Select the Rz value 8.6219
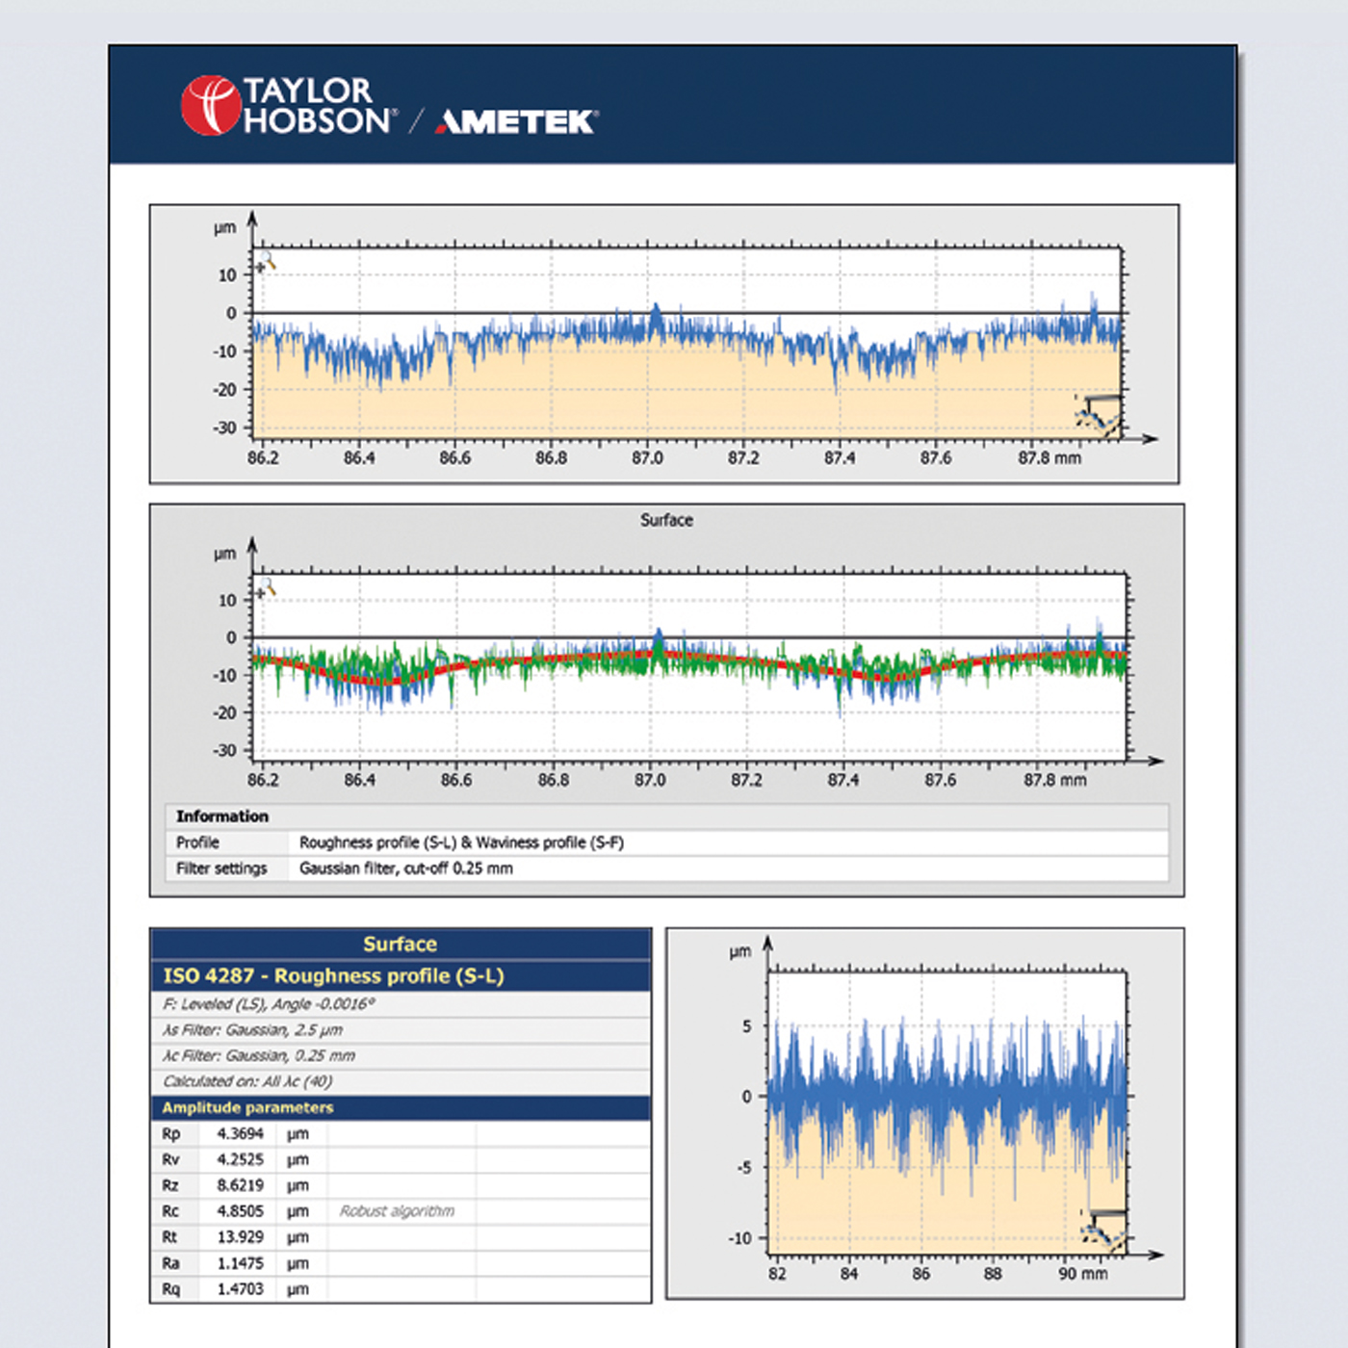Screen dimensions: 1348x1348 tap(240, 1185)
